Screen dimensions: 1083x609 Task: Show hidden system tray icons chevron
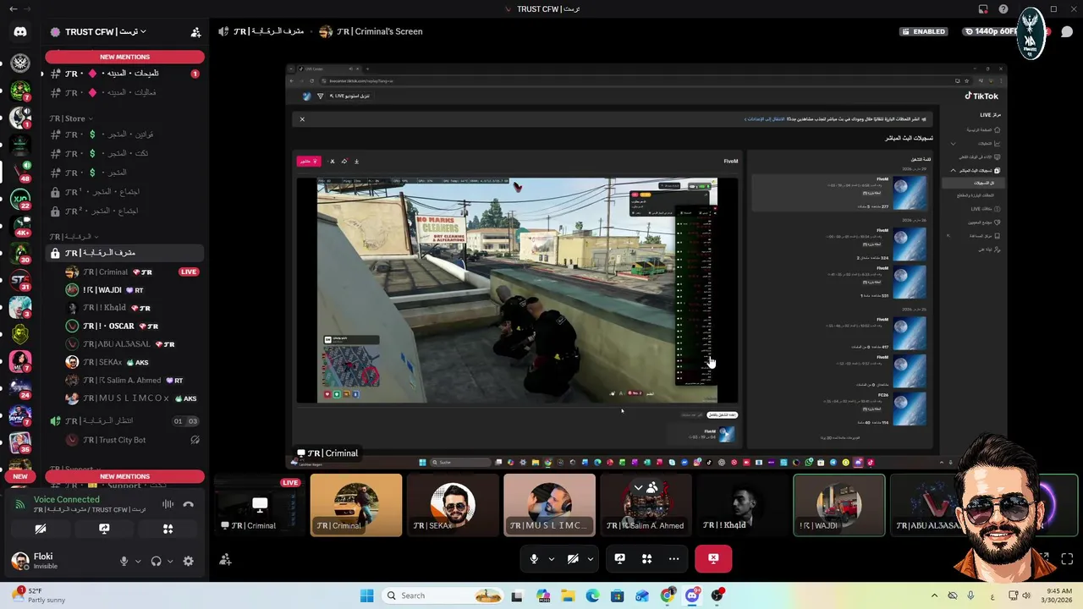click(934, 595)
